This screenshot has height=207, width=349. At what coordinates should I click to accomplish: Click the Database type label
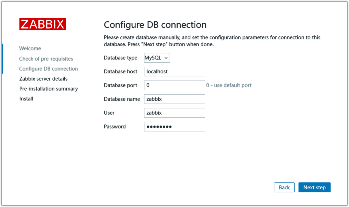point(121,58)
